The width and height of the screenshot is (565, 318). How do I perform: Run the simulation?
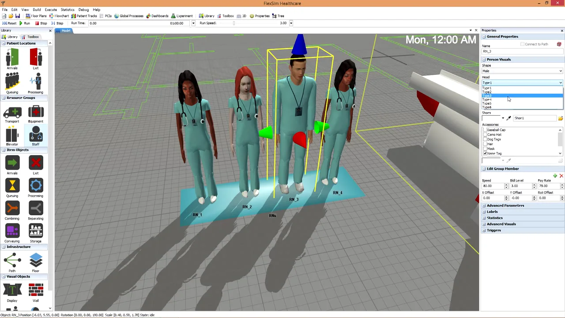[x=24, y=23]
